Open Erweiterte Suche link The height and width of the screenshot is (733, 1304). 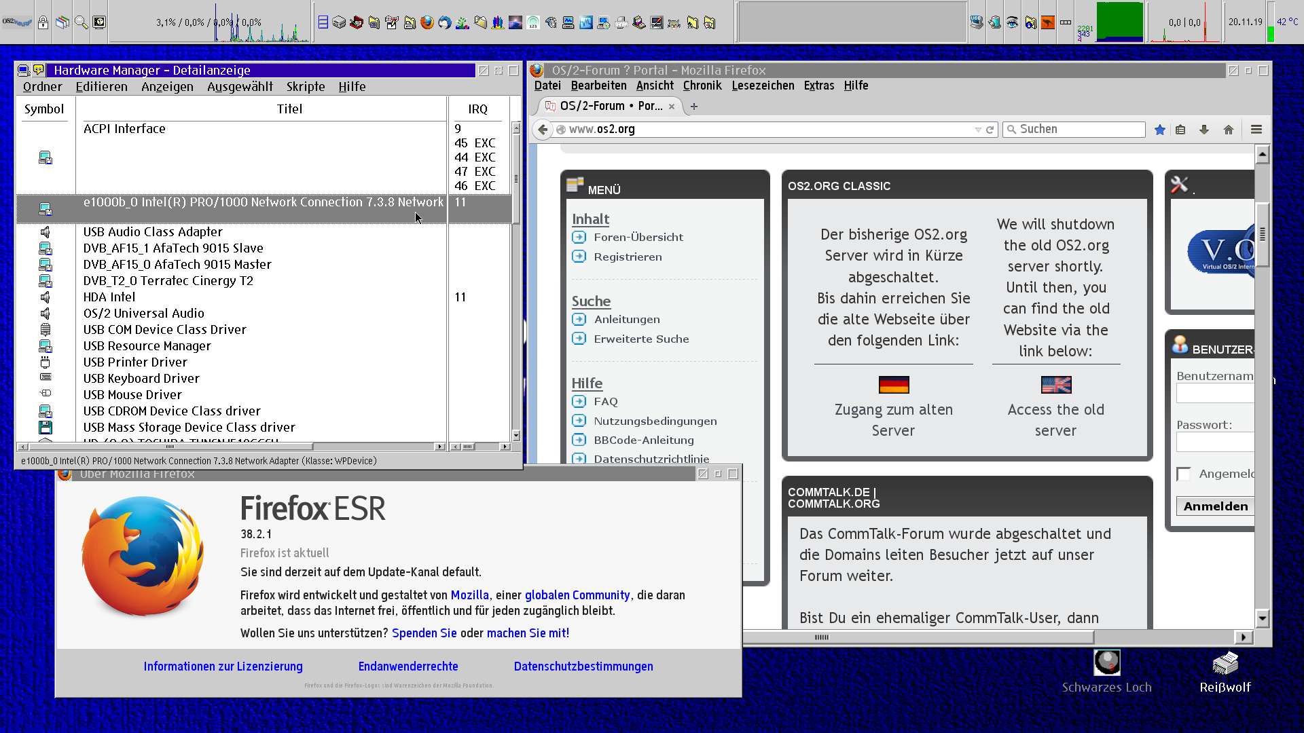pyautogui.click(x=641, y=339)
